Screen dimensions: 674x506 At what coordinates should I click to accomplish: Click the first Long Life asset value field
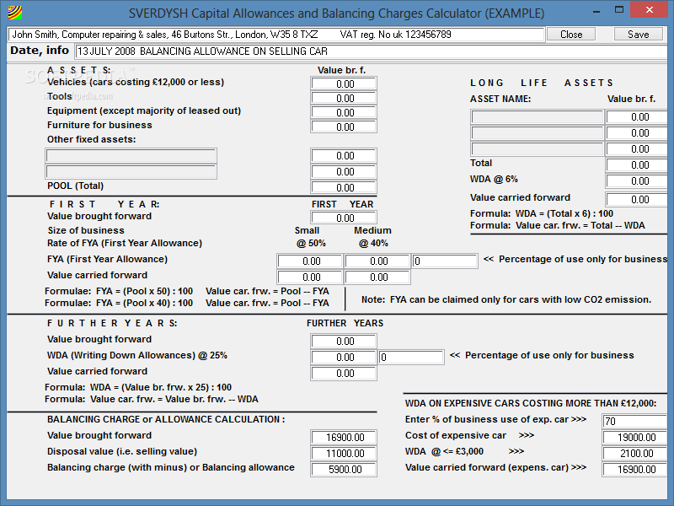coord(637,117)
